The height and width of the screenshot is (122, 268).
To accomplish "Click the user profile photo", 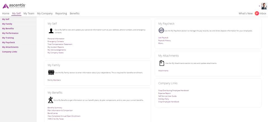I will coord(264,6).
